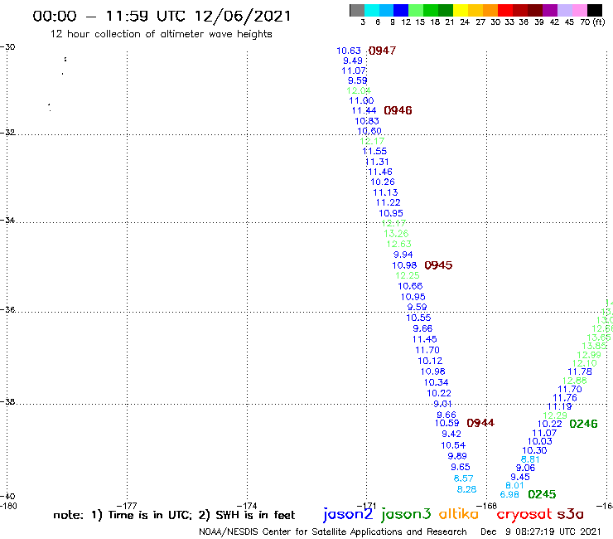Click the wave height 11.45
Viewport: 613px width, 539px height.
coord(425,339)
